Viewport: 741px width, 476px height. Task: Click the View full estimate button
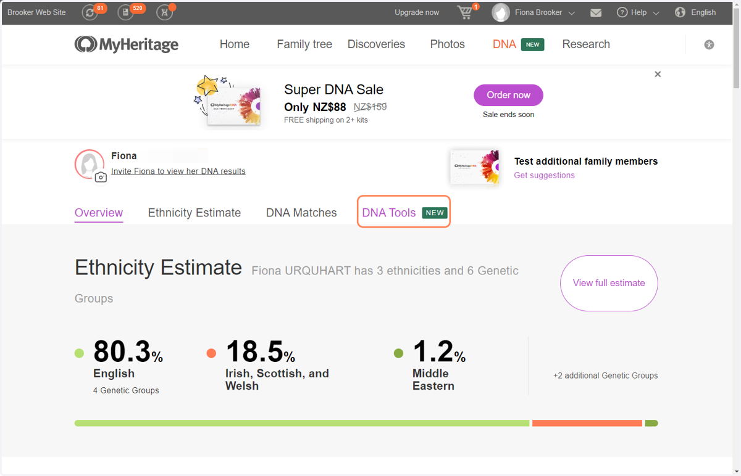(x=609, y=283)
